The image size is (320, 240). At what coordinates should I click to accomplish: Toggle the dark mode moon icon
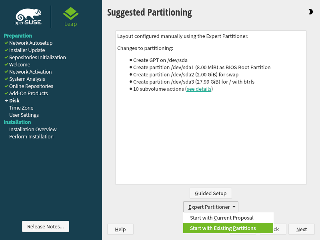coord(310,12)
